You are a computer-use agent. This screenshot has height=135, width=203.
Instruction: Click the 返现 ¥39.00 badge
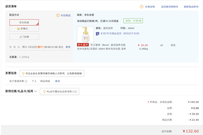tap(133, 21)
